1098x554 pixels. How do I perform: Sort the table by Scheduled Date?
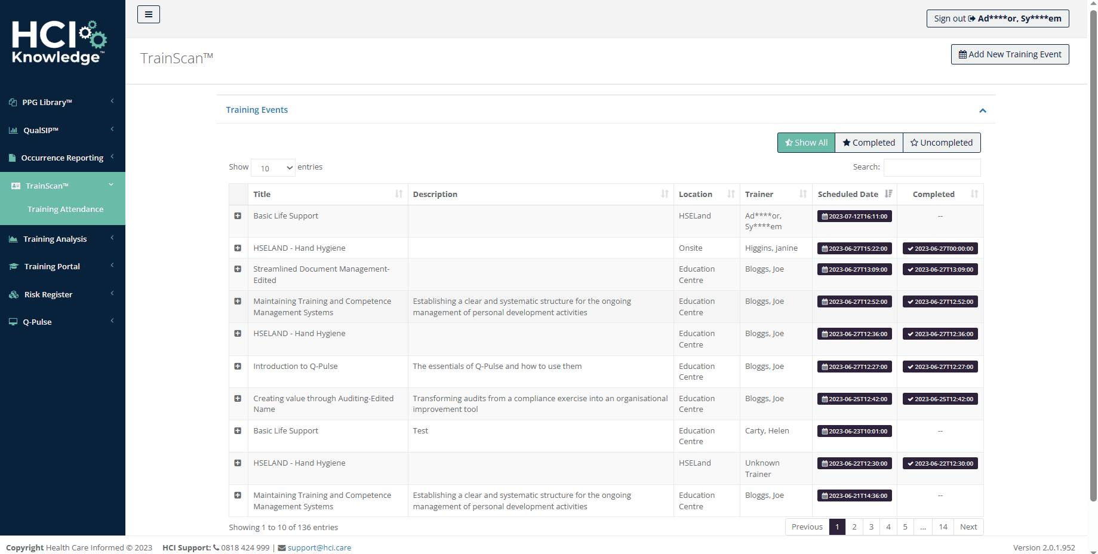(x=847, y=194)
